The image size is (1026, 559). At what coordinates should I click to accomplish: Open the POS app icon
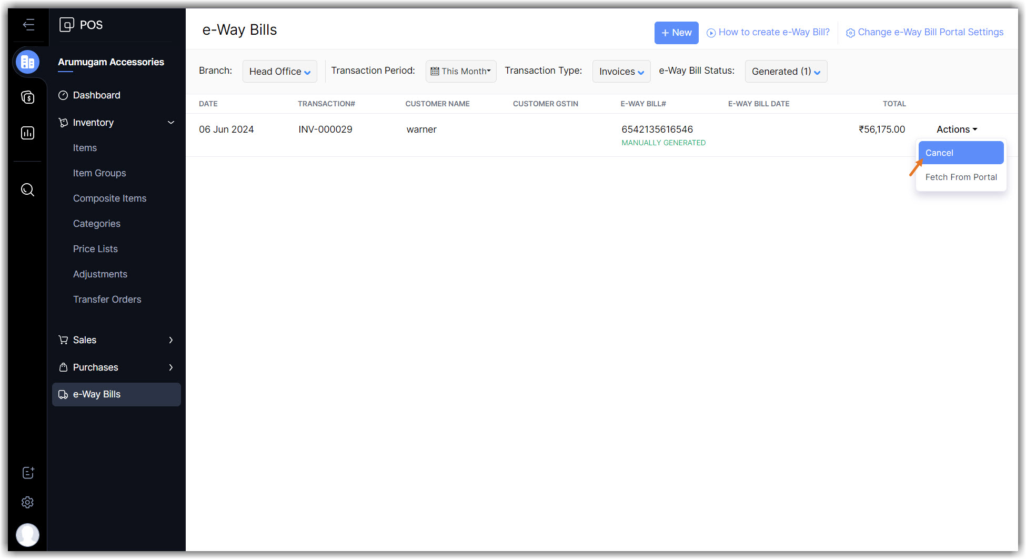(x=67, y=25)
